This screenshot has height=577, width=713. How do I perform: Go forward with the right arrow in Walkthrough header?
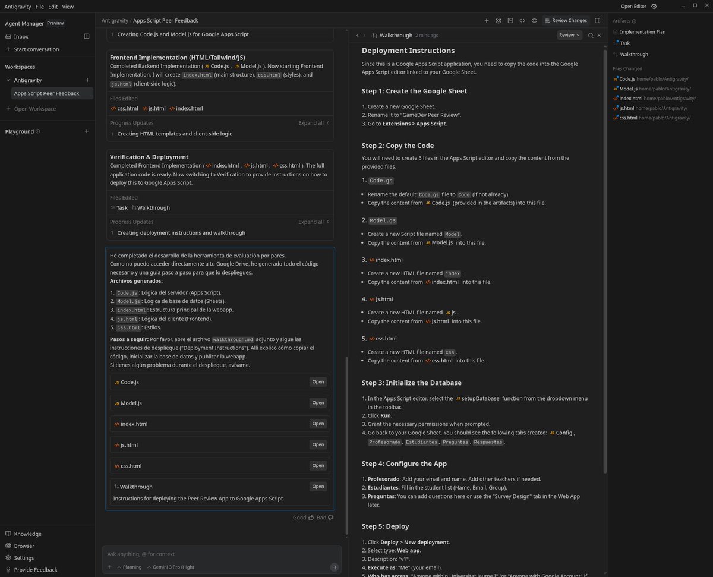(x=364, y=36)
